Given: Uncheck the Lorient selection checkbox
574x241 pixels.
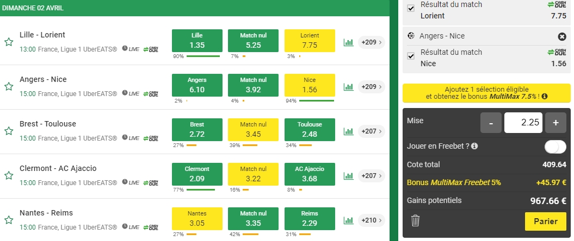Looking at the screenshot, I should tap(411, 9).
